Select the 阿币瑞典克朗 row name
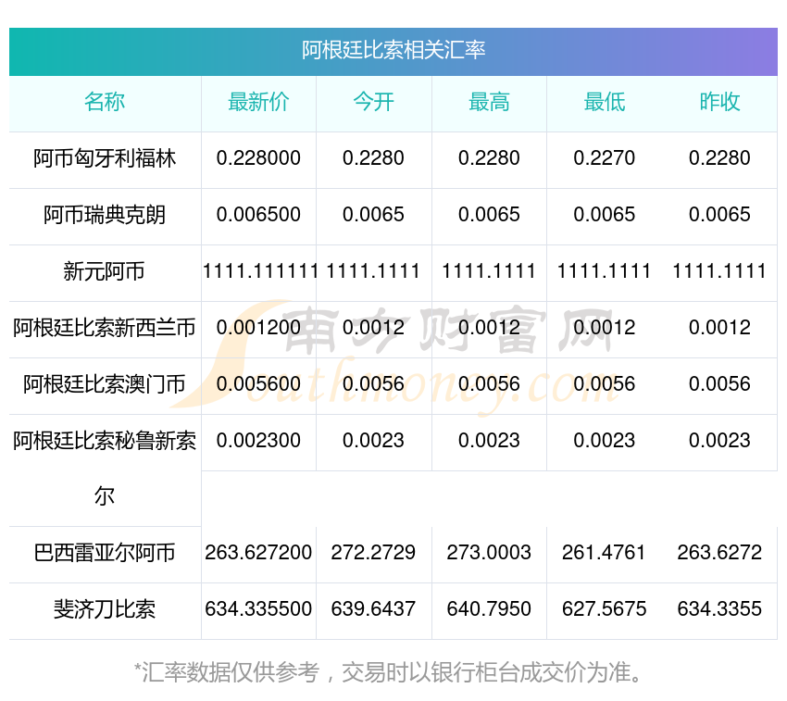 pyautogui.click(x=105, y=215)
